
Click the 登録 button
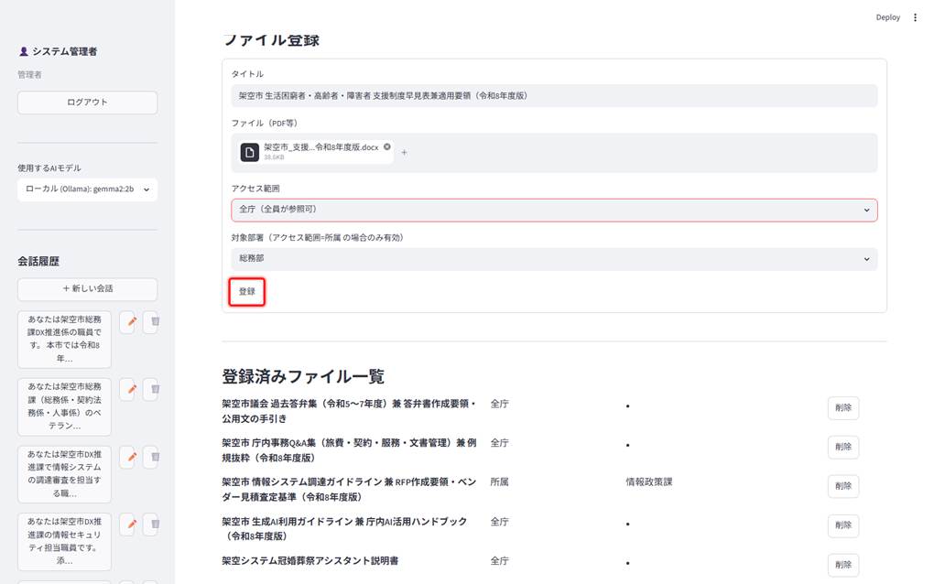[x=247, y=292]
